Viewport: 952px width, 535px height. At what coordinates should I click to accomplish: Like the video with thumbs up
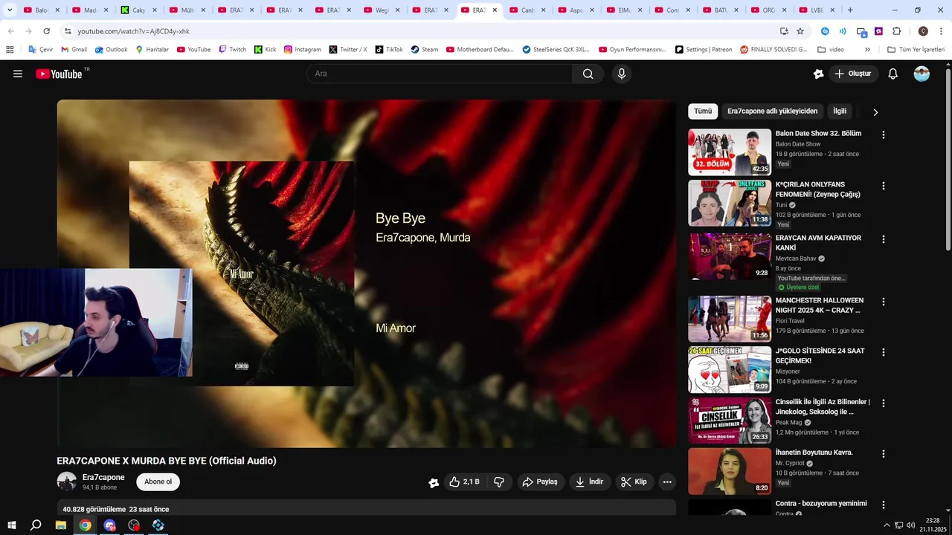click(465, 481)
